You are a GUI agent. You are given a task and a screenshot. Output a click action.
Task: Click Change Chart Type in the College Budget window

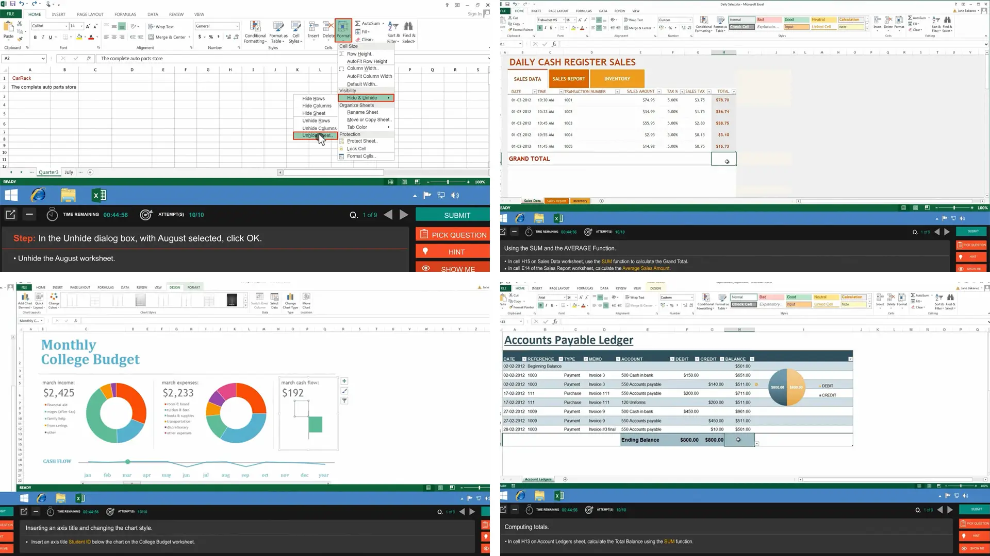coord(290,301)
